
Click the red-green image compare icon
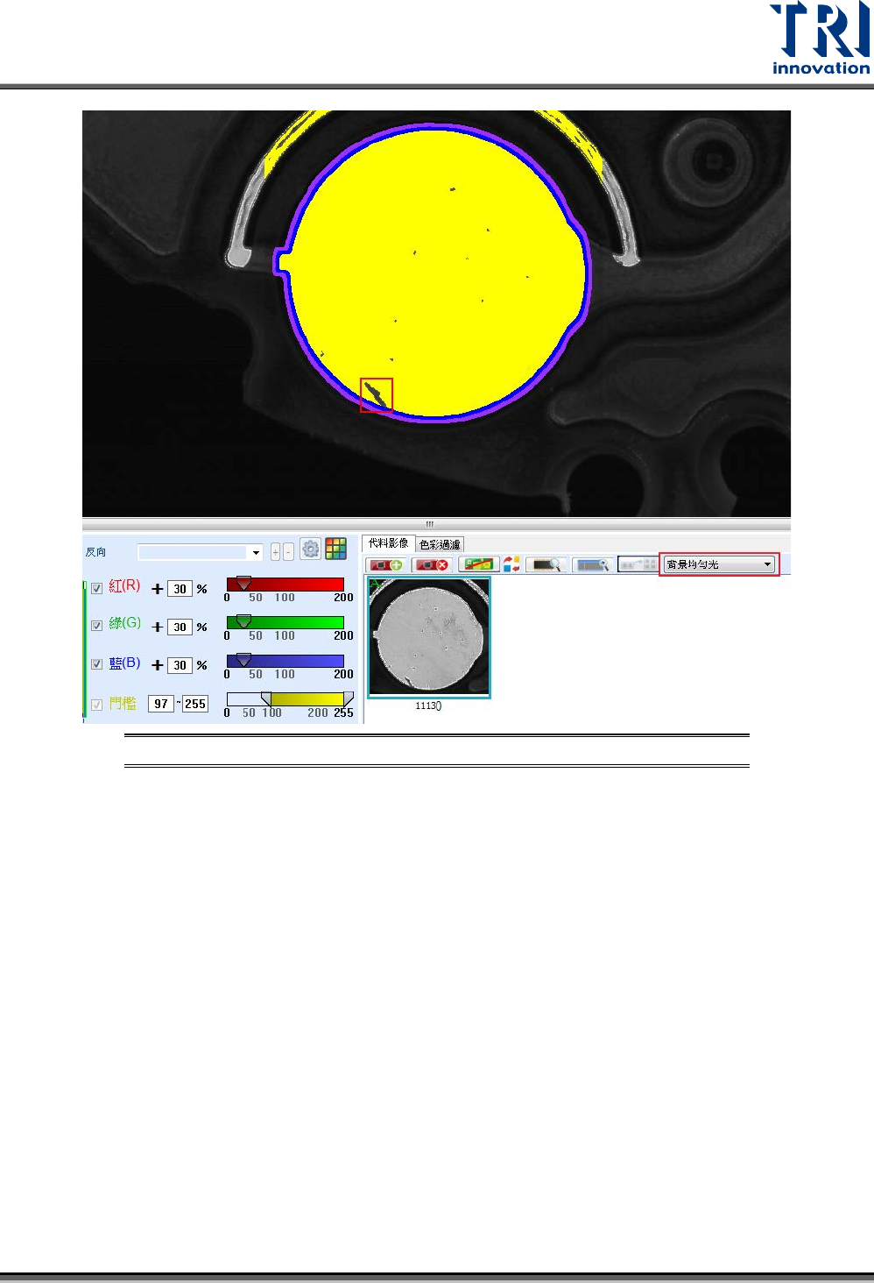pos(477,564)
